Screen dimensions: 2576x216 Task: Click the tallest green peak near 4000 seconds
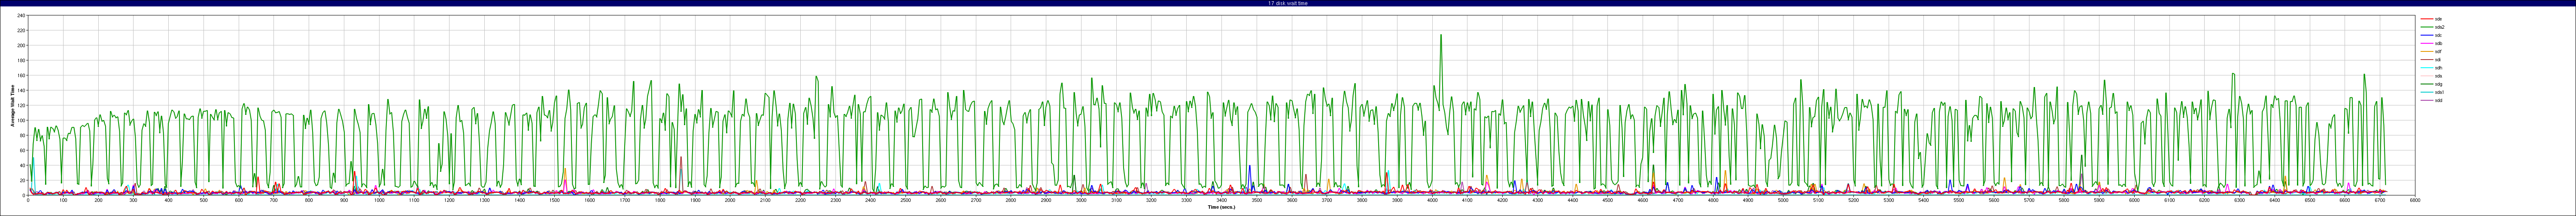point(1441,36)
